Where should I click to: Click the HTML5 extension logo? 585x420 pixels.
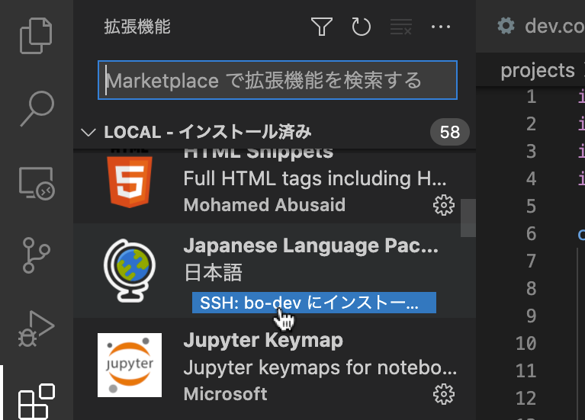130,181
